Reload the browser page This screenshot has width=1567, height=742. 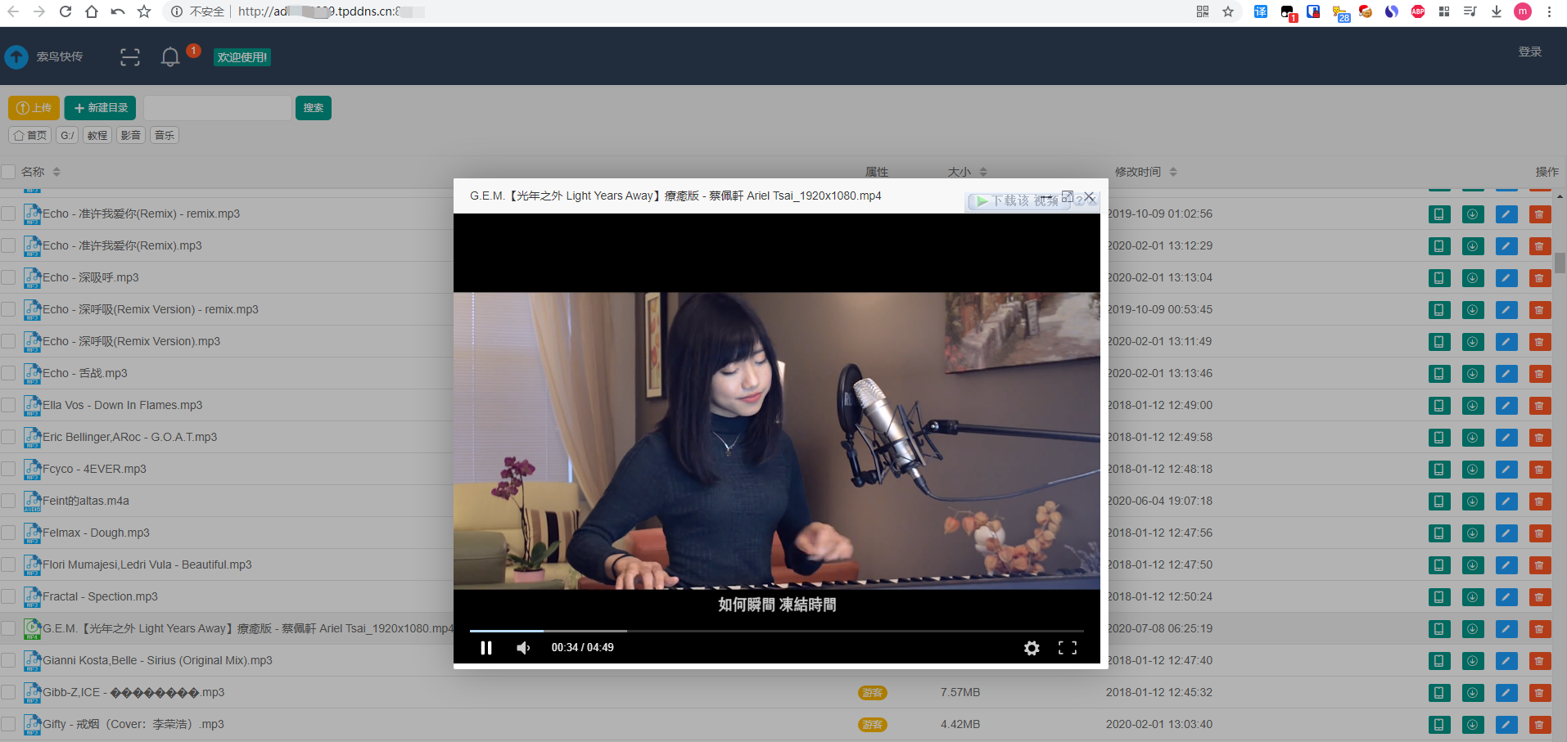click(x=65, y=11)
